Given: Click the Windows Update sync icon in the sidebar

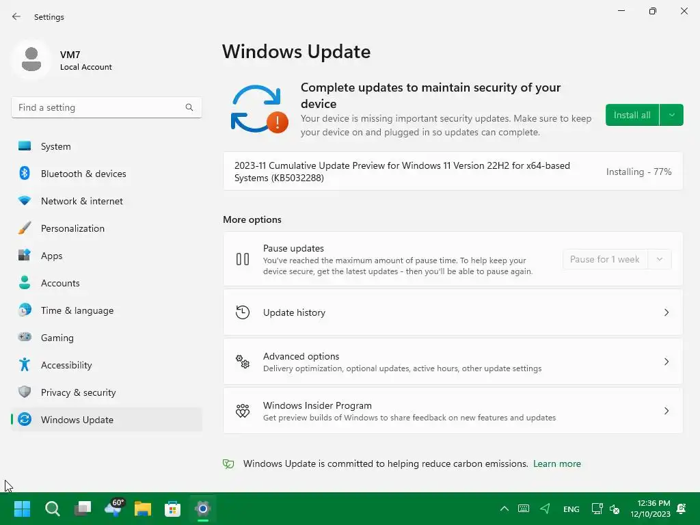Looking at the screenshot, I should (x=25, y=419).
